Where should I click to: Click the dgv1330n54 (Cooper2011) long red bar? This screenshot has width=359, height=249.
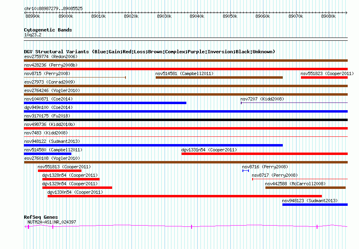coord(185,196)
